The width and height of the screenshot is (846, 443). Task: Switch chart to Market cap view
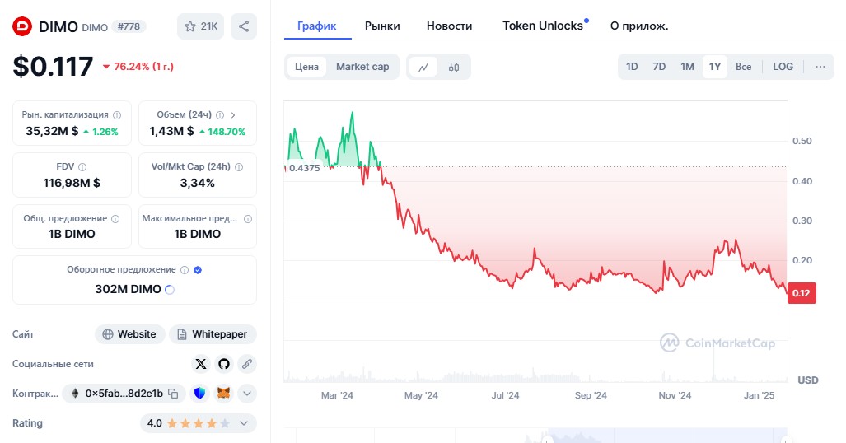click(362, 67)
